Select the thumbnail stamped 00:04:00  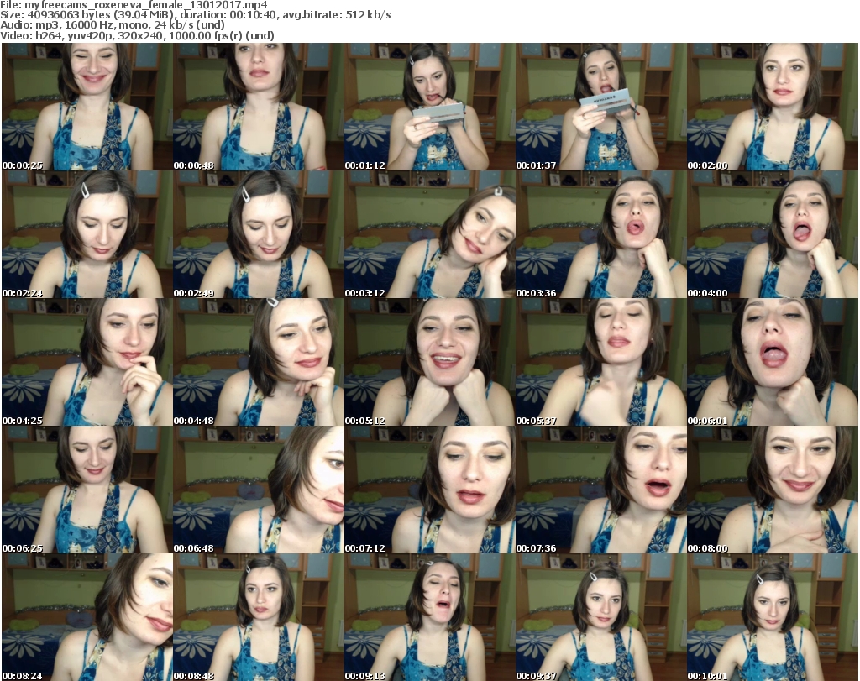pyautogui.click(x=773, y=234)
